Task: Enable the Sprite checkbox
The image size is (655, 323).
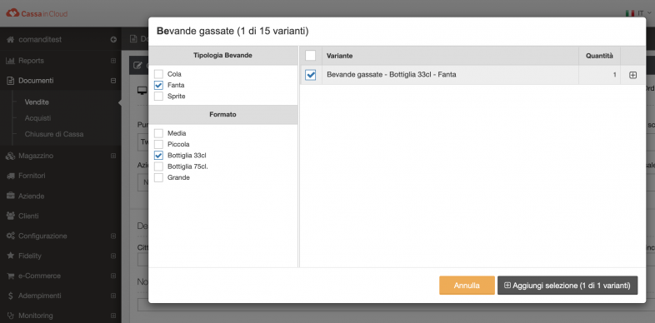Action: click(x=158, y=96)
